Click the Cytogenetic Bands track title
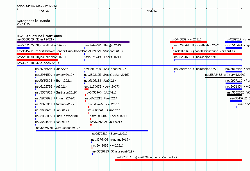 pos(33,21)
